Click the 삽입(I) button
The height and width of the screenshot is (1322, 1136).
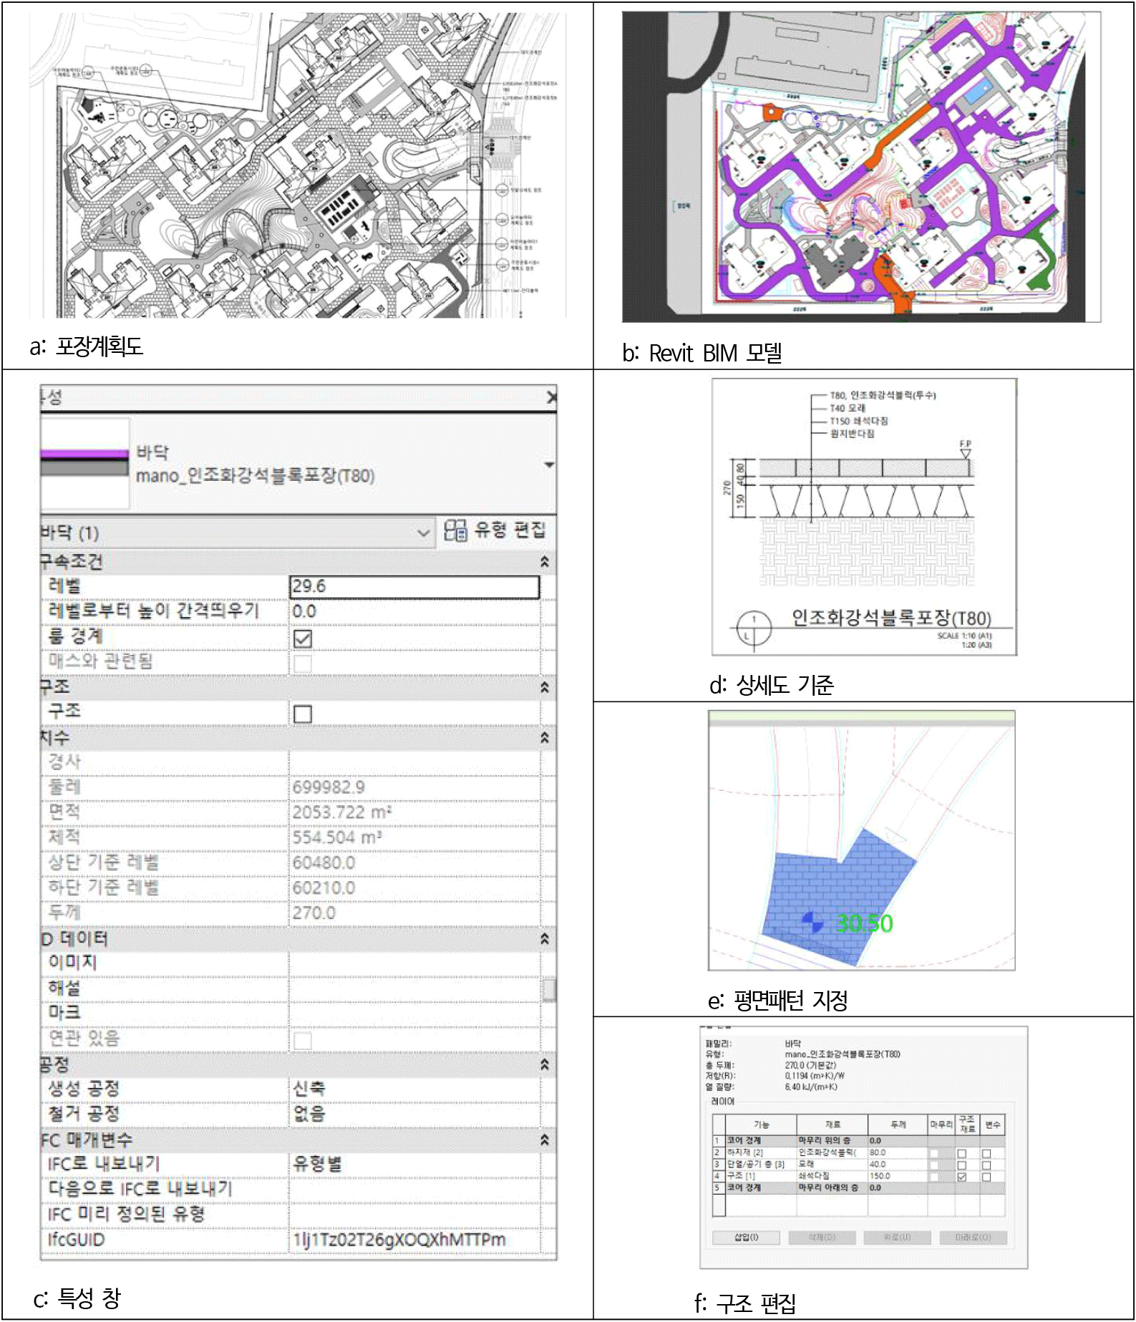(x=746, y=1237)
